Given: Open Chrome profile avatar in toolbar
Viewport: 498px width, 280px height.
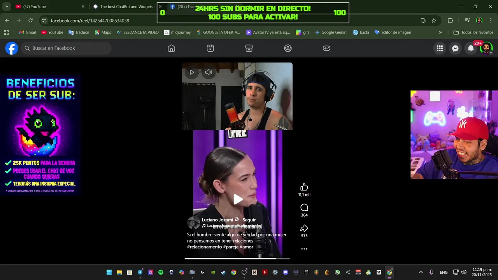Looking at the screenshot, I should pyautogui.click(x=479, y=21).
